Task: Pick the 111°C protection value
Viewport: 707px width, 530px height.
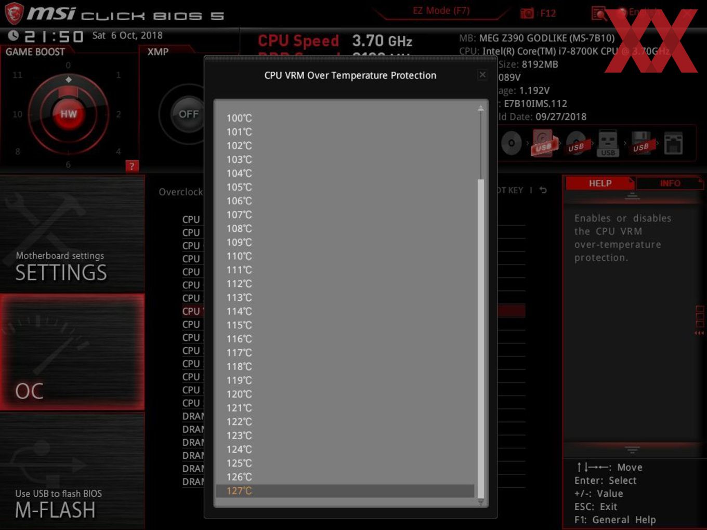Action: 345,270
